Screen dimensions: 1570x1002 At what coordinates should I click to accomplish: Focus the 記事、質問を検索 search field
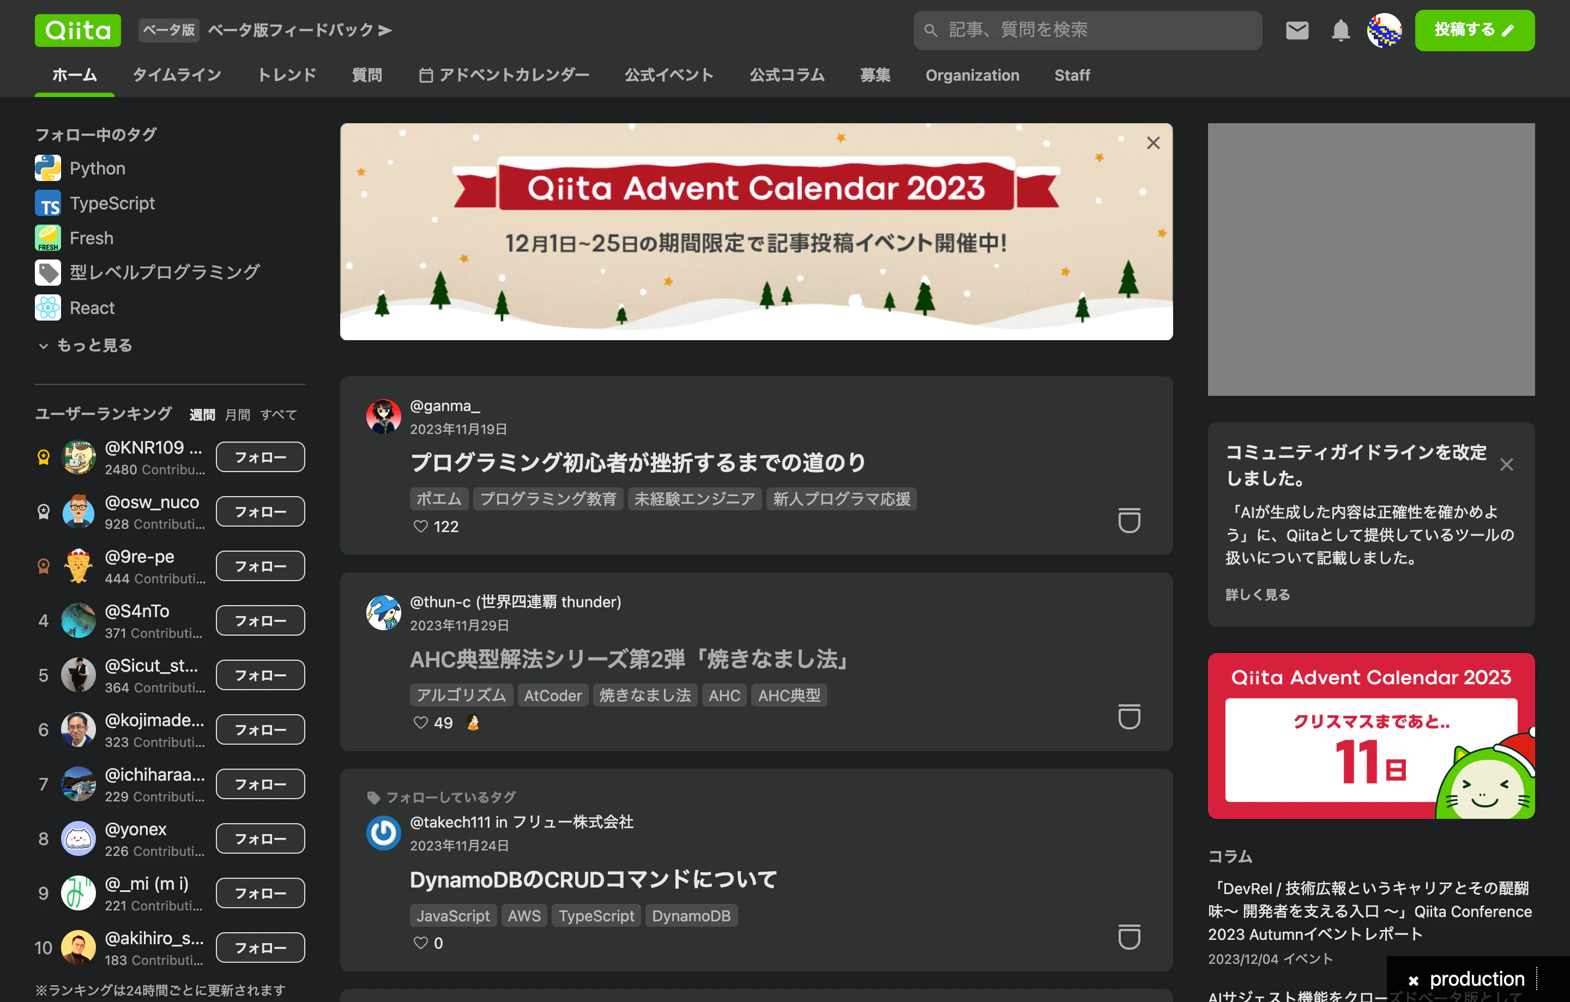pyautogui.click(x=1088, y=30)
